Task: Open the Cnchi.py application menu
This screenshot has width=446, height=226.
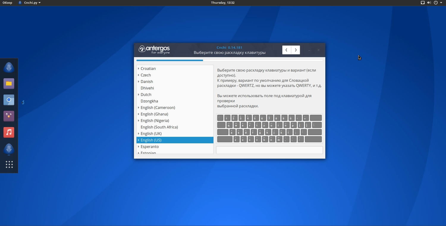Action: [x=30, y=3]
